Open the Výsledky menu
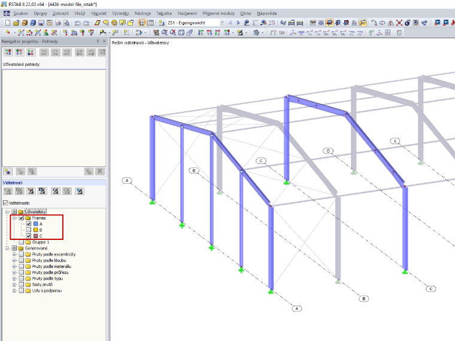Image resolution: width=455 pixels, height=341 pixels. coord(120,13)
